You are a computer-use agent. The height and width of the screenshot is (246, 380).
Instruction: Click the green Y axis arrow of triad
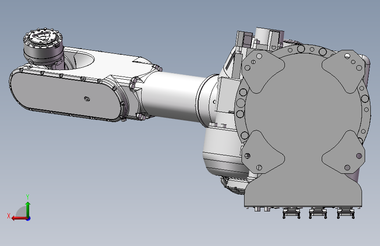28,209
